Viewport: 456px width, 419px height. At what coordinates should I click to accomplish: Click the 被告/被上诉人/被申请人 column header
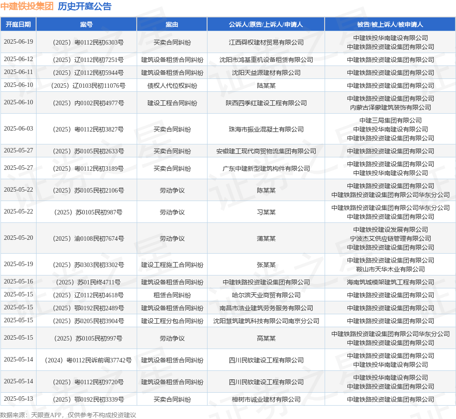click(390, 25)
